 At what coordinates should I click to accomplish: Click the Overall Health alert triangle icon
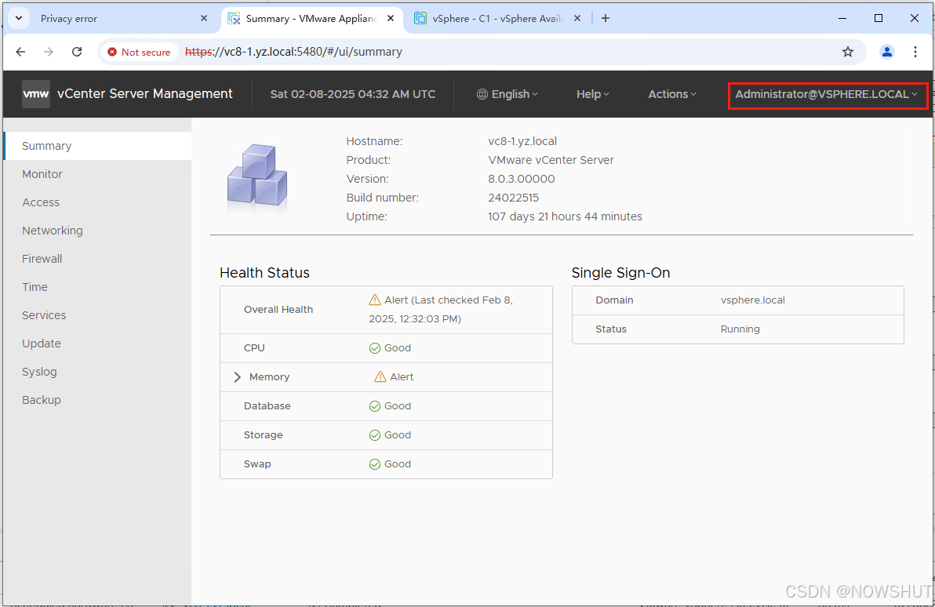point(374,300)
